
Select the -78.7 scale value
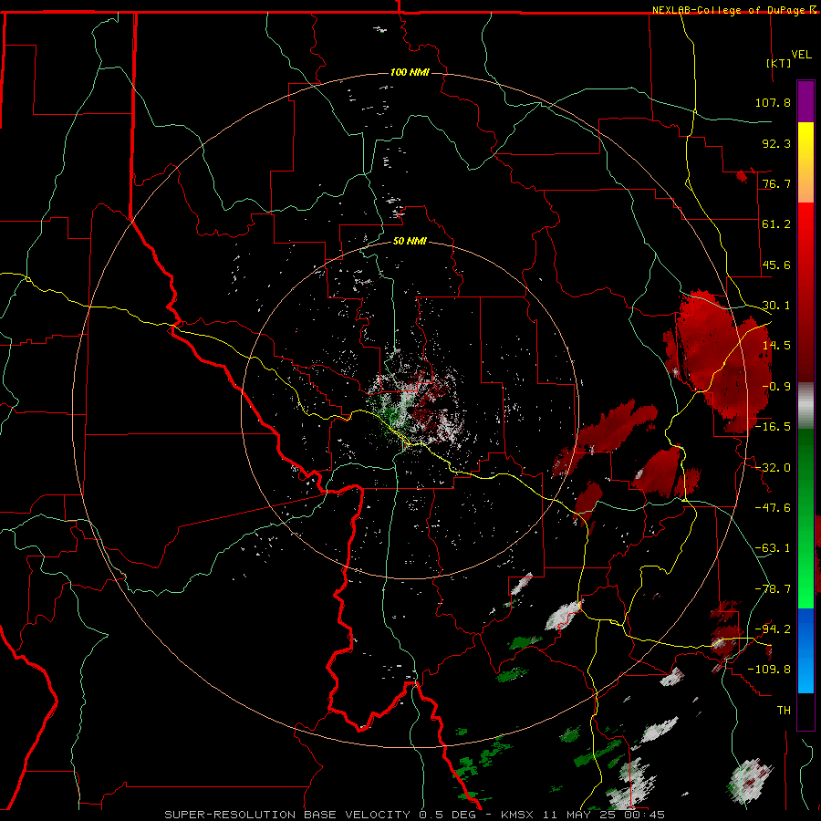point(773,589)
